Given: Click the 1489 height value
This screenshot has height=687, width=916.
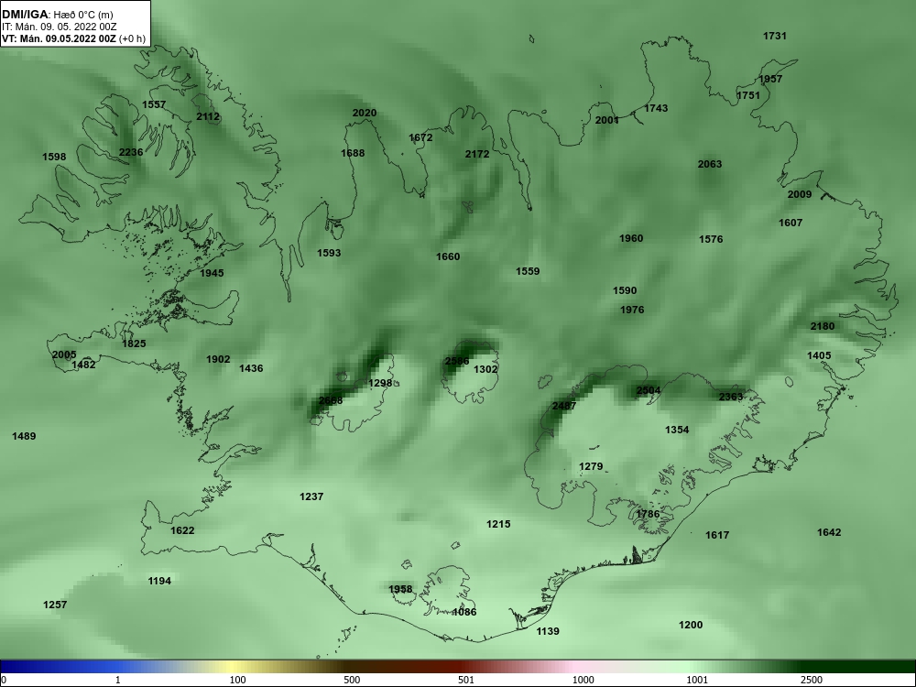Looking at the screenshot, I should click(x=24, y=436).
